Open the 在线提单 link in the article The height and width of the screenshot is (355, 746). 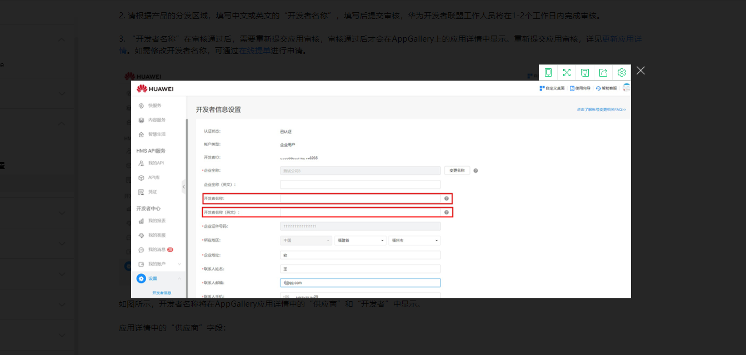255,51
